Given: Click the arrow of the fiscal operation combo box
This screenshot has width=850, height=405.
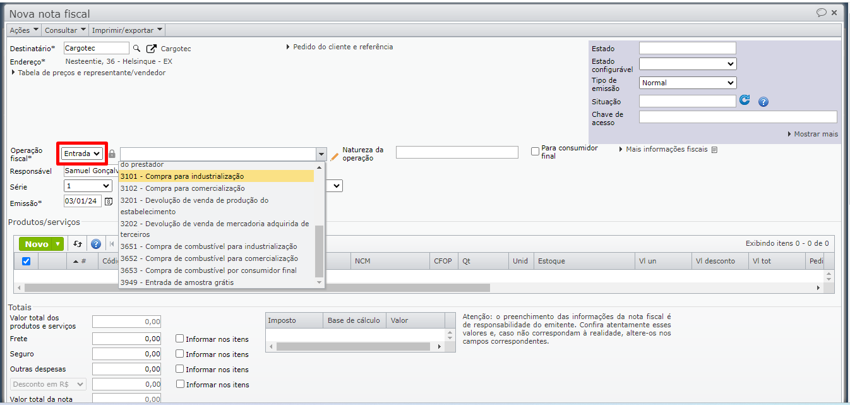Looking at the screenshot, I should click(321, 154).
